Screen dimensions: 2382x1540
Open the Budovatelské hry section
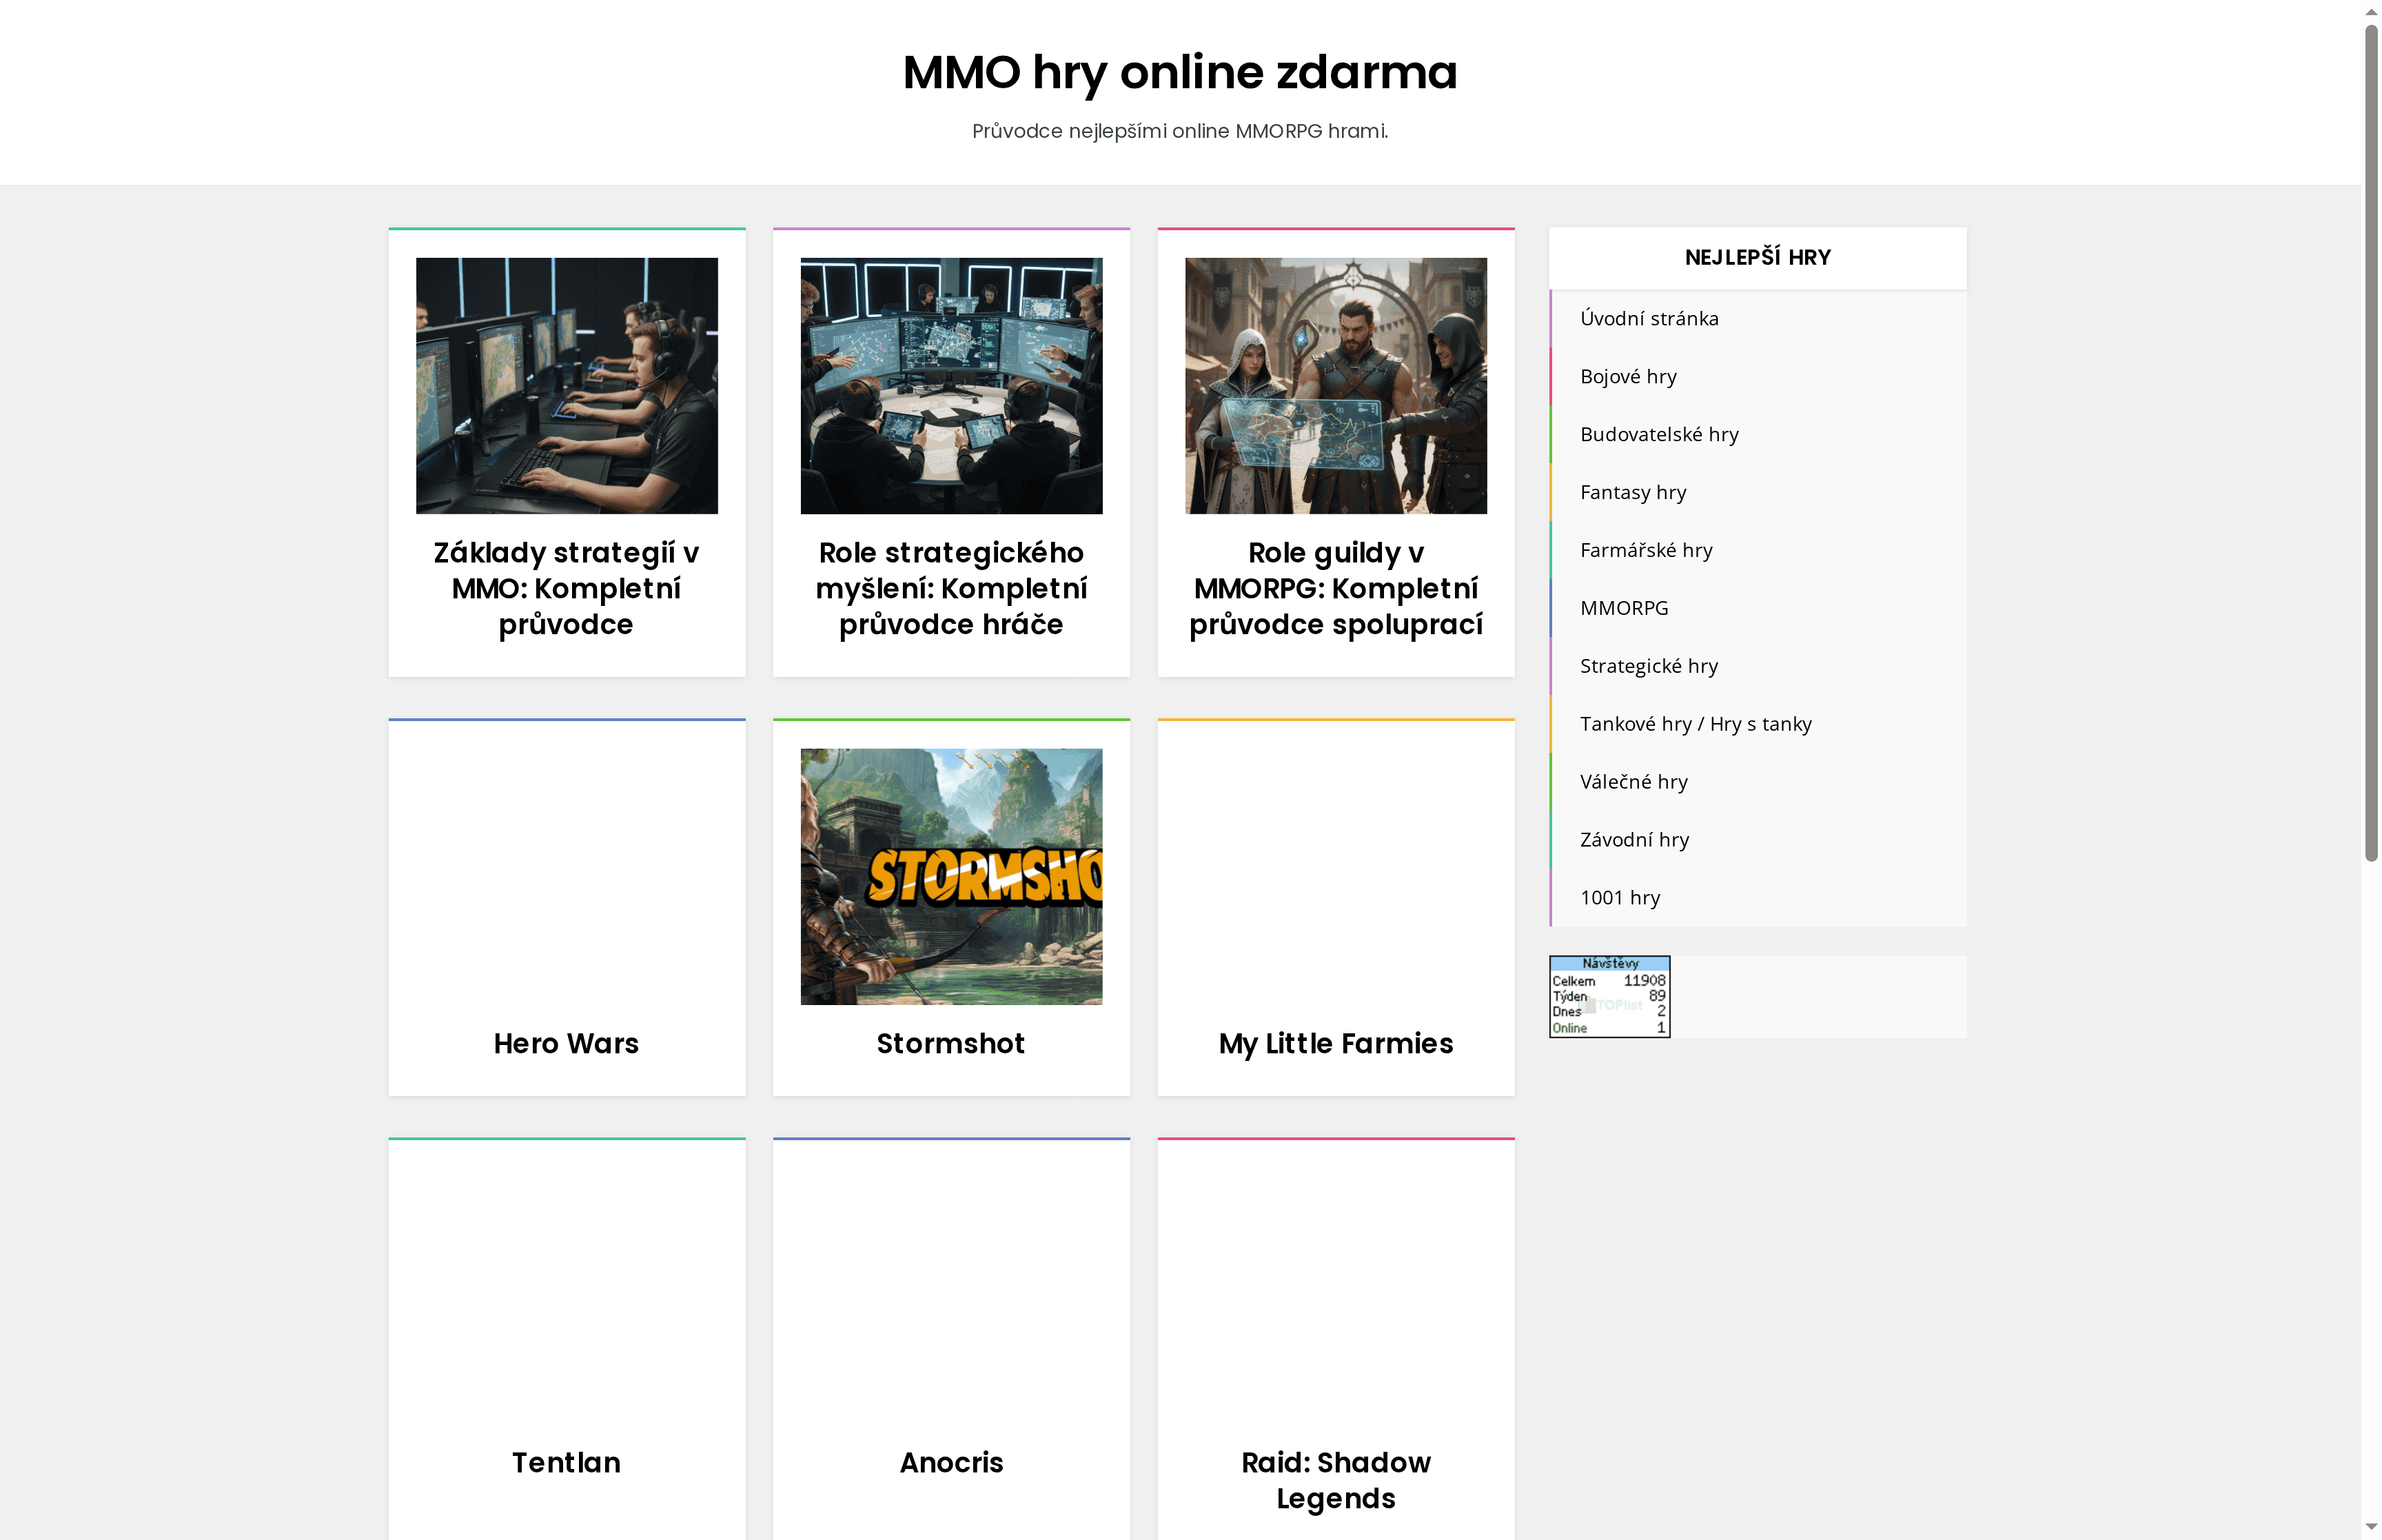[1659, 434]
